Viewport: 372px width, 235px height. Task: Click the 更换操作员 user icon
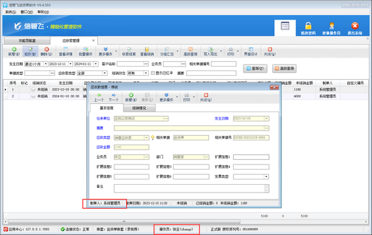[x=332, y=25]
